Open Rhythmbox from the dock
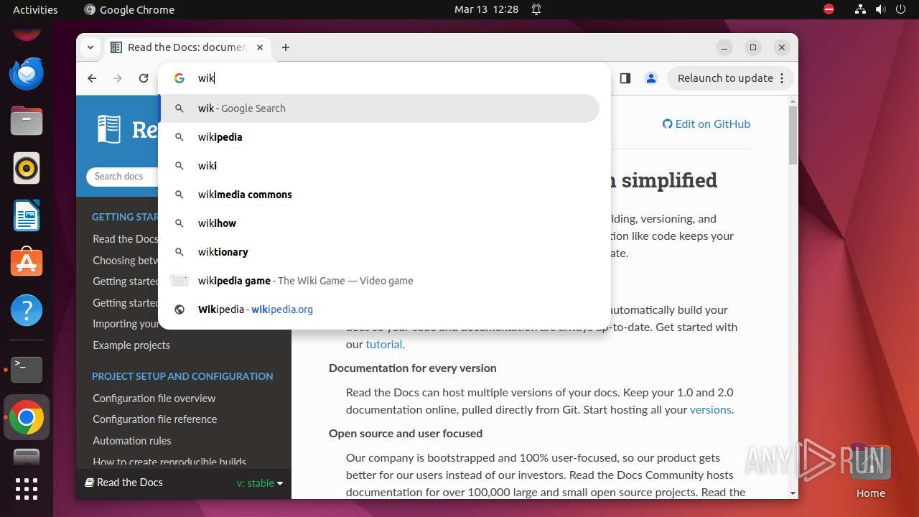This screenshot has height=517, width=919. click(27, 168)
